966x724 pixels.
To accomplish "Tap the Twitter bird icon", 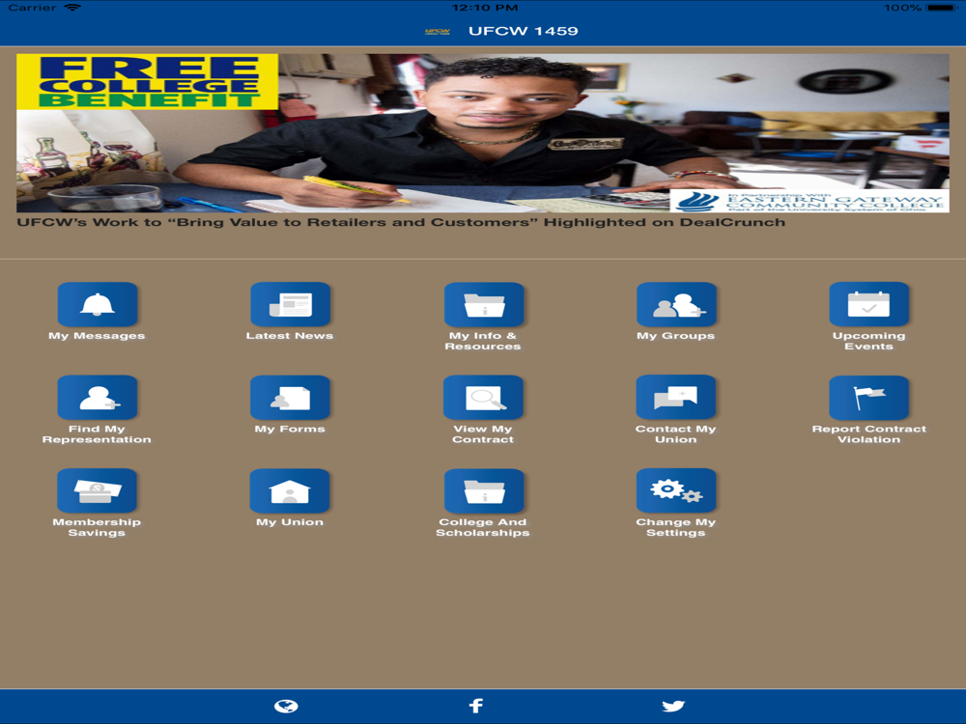I will [x=673, y=707].
